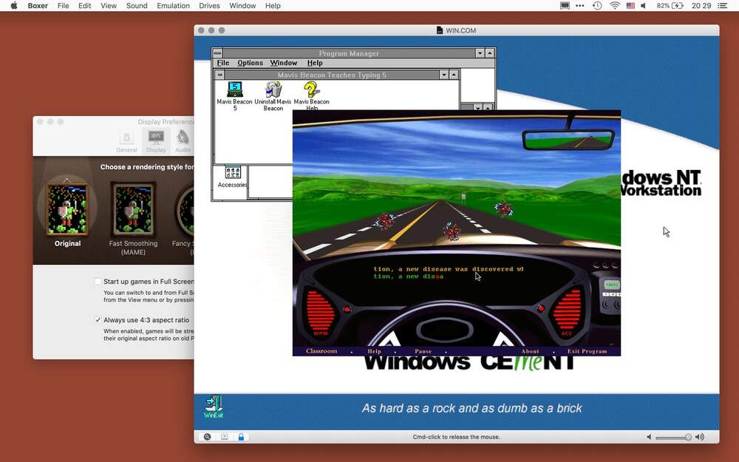The height and width of the screenshot is (462, 739).
Task: Click the Mavis Beacon group minimize down-arrow
Action: click(x=444, y=75)
